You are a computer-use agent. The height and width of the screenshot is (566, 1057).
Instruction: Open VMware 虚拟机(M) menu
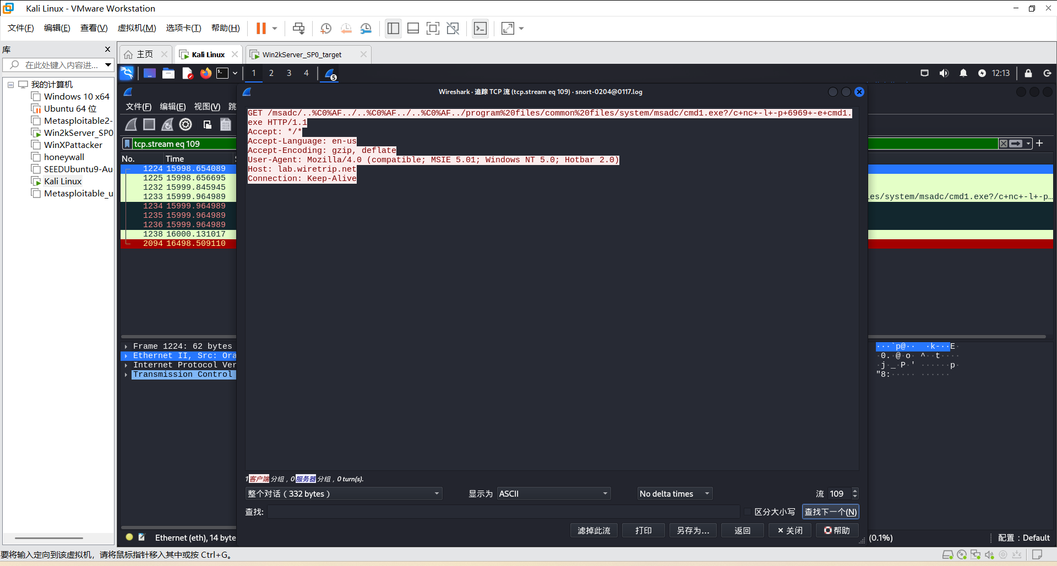[137, 28]
